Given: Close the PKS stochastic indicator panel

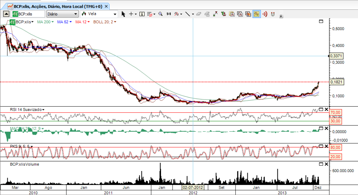Looking at the screenshot, I should tap(326, 146).
